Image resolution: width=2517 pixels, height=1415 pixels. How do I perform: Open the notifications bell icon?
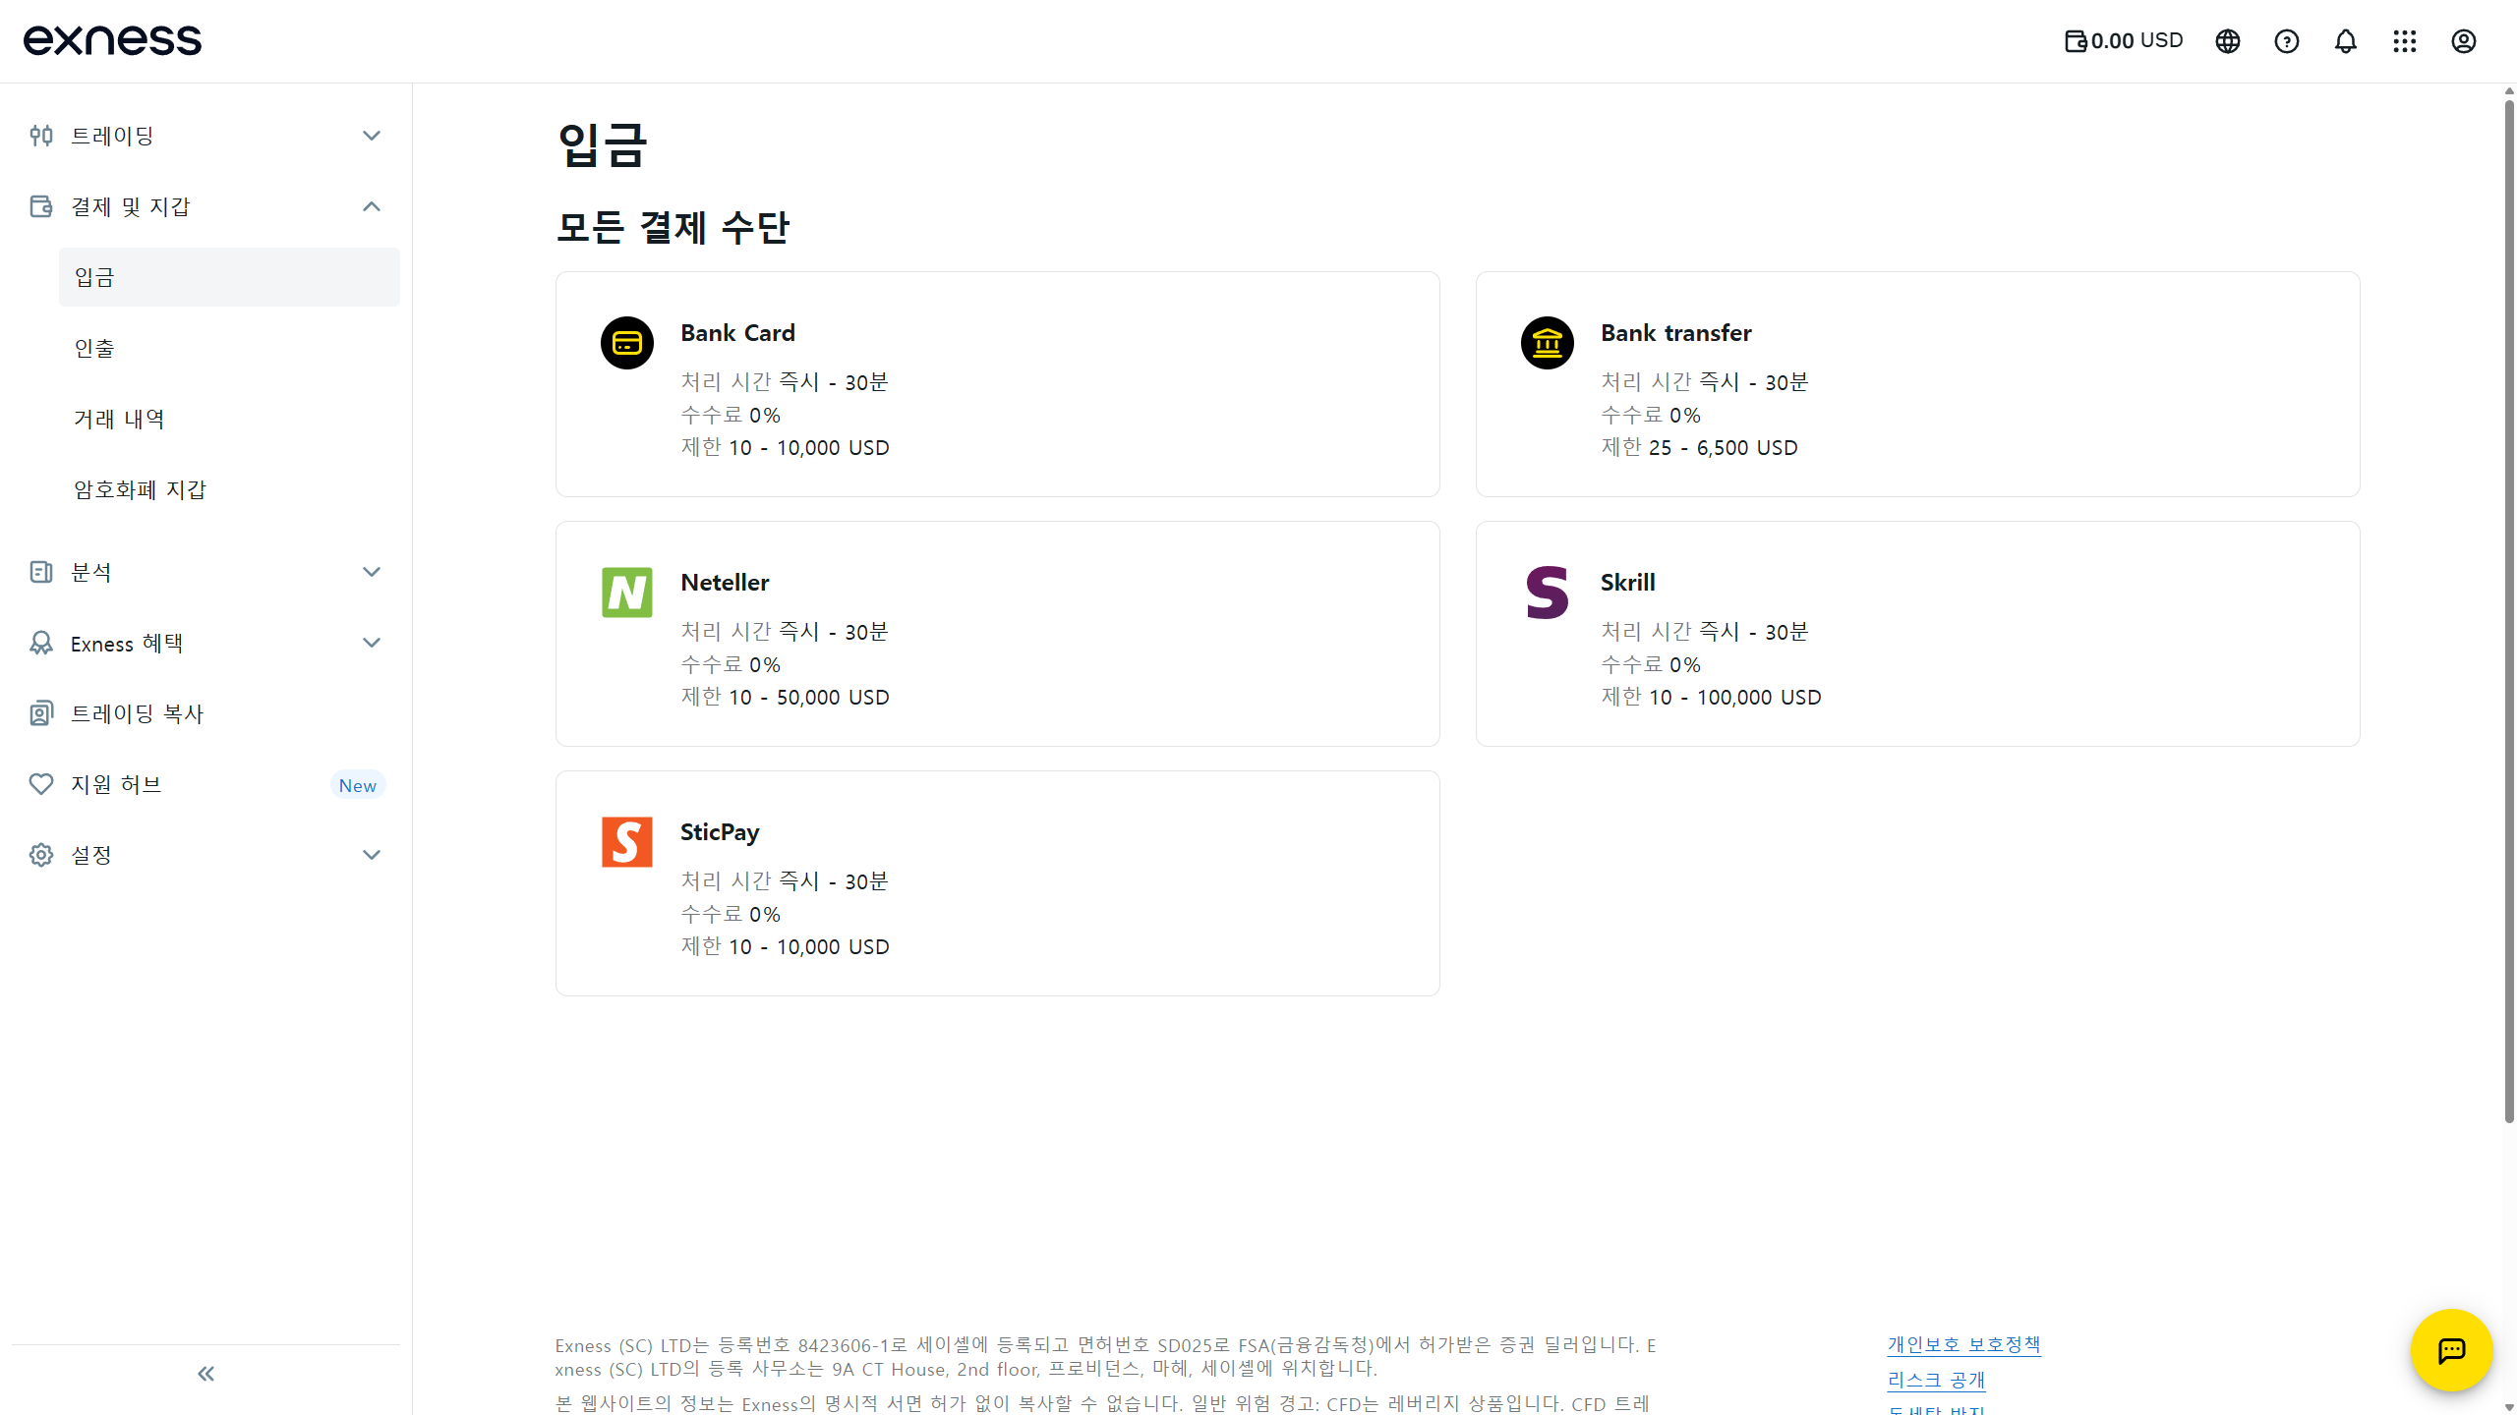tap(2346, 41)
